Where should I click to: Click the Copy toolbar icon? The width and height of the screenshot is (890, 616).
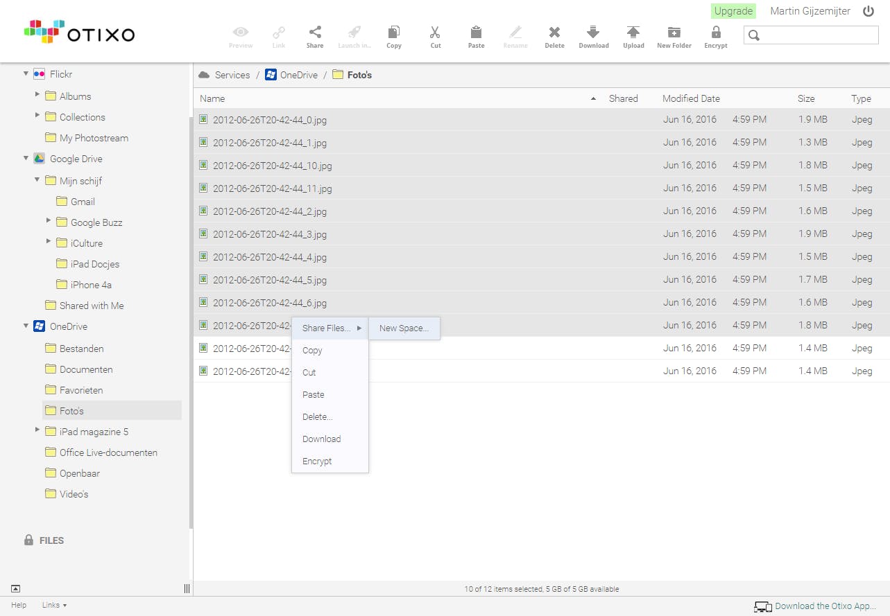click(x=394, y=32)
